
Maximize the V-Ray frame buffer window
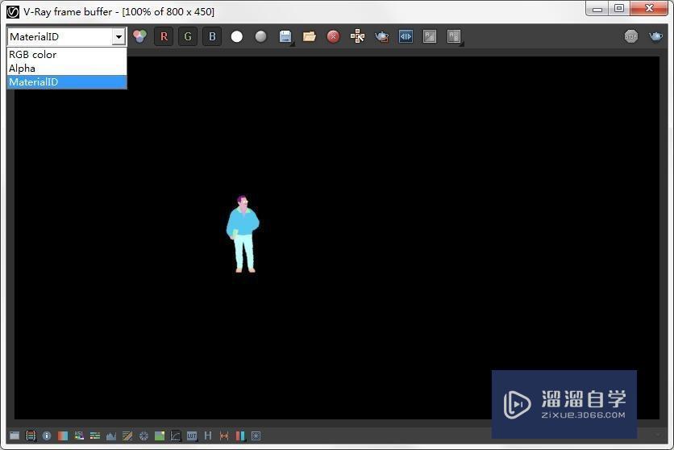click(x=619, y=9)
